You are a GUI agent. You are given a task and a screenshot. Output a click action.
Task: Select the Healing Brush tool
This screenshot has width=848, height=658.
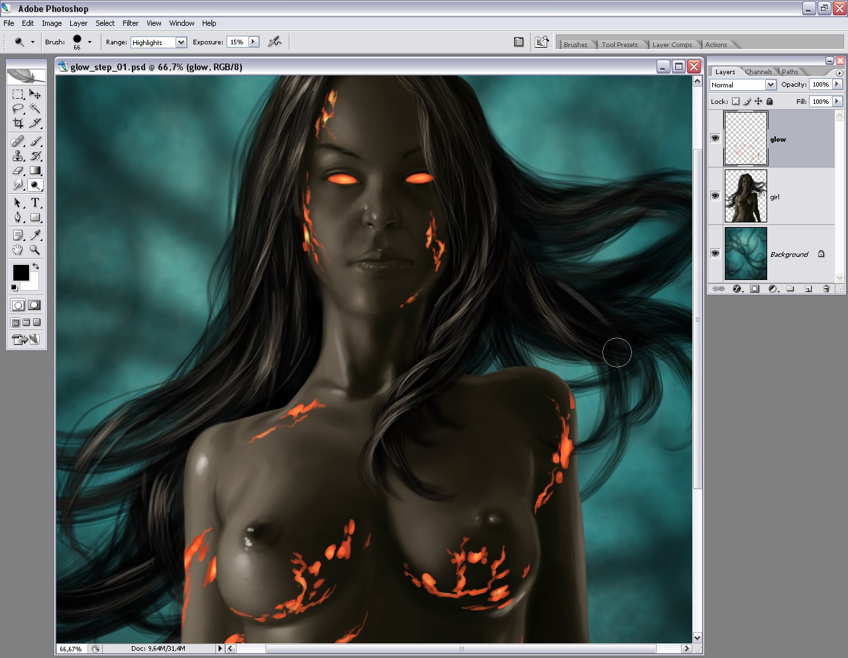pos(18,141)
